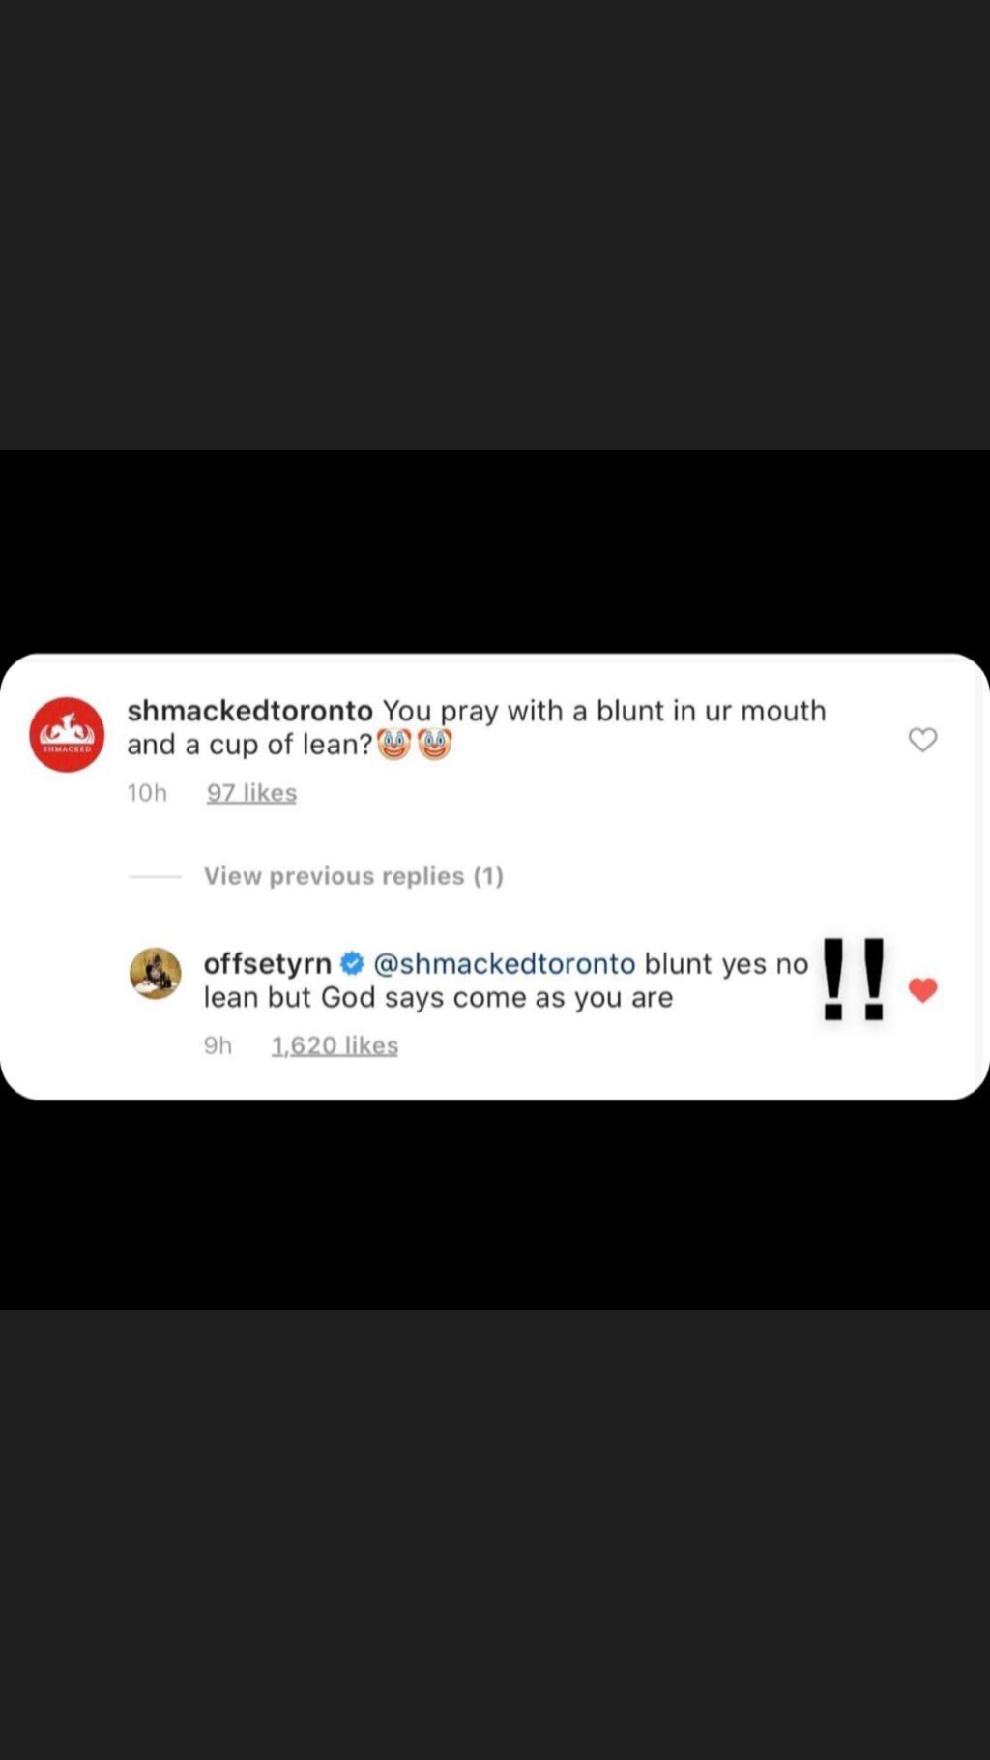The image size is (990, 1760).
Task: Click the blue verified badge
Action: pyautogui.click(x=352, y=963)
